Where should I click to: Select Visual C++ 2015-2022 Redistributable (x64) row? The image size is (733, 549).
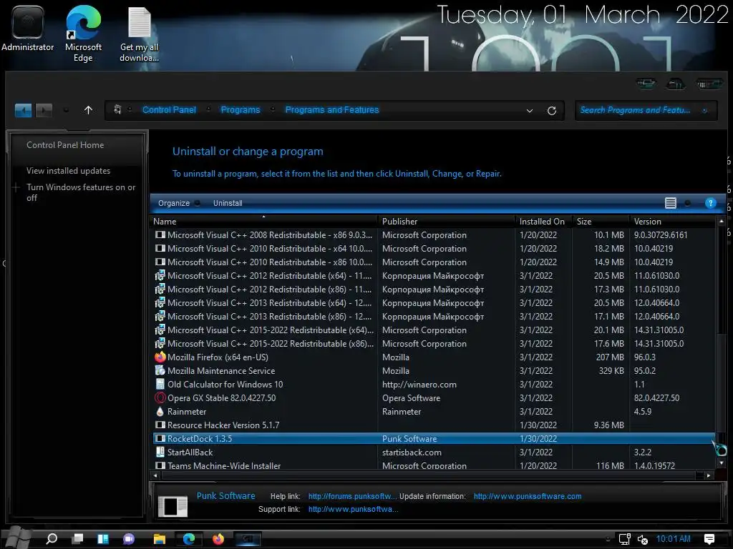(x=433, y=330)
